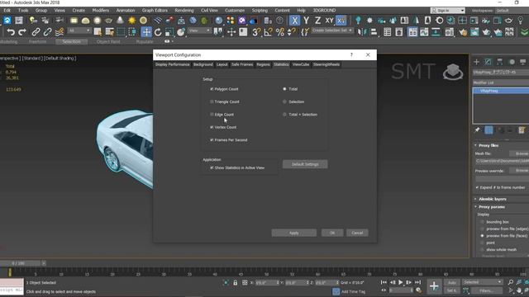Open the selection filter All dropdown

79,31
